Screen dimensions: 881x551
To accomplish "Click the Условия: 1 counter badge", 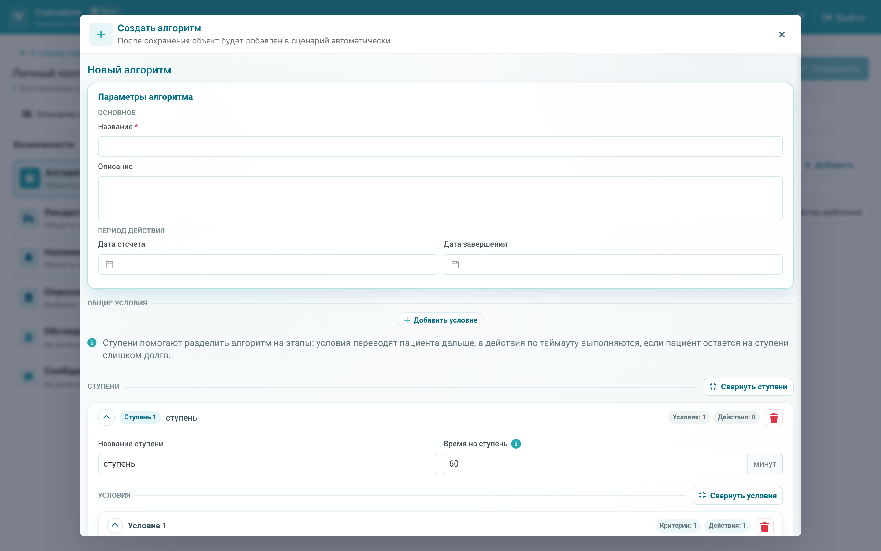I will click(x=689, y=417).
